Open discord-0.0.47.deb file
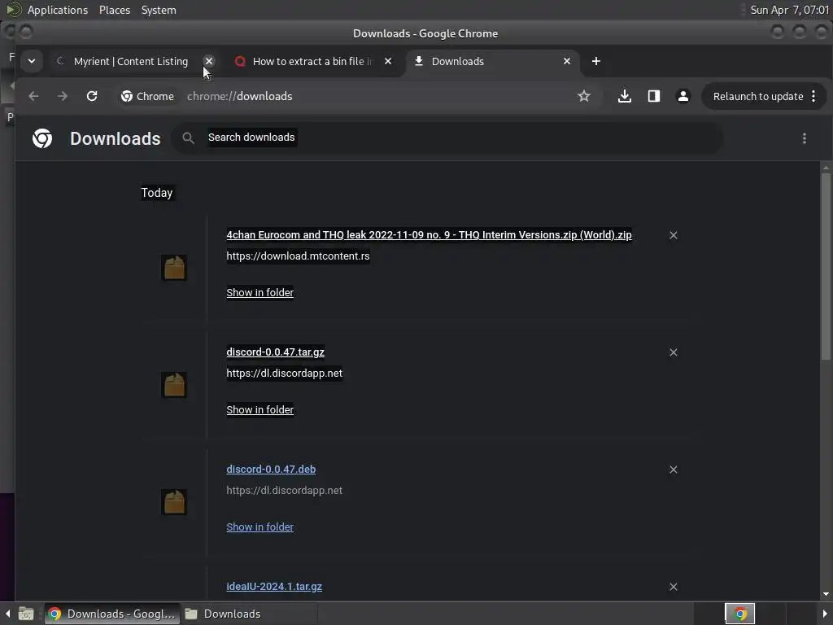The width and height of the screenshot is (833, 625). pos(271,470)
